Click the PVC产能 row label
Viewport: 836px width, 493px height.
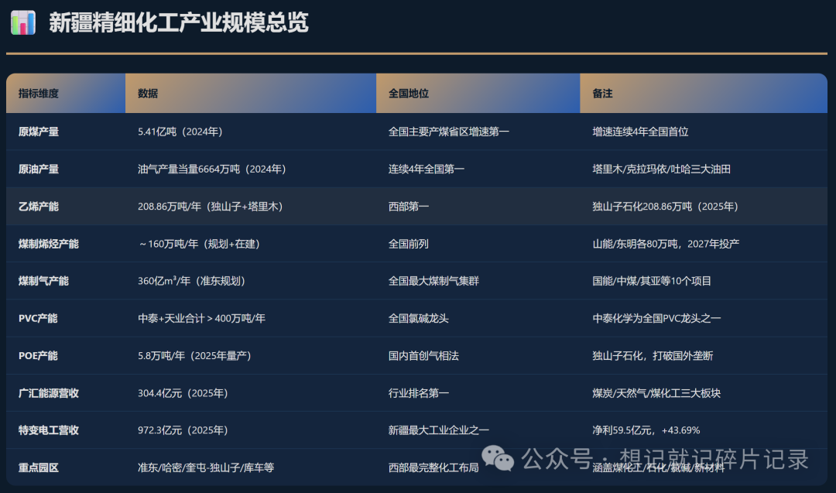(x=38, y=318)
